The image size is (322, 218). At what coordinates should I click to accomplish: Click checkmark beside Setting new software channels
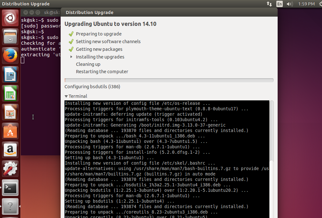pyautogui.click(x=71, y=42)
